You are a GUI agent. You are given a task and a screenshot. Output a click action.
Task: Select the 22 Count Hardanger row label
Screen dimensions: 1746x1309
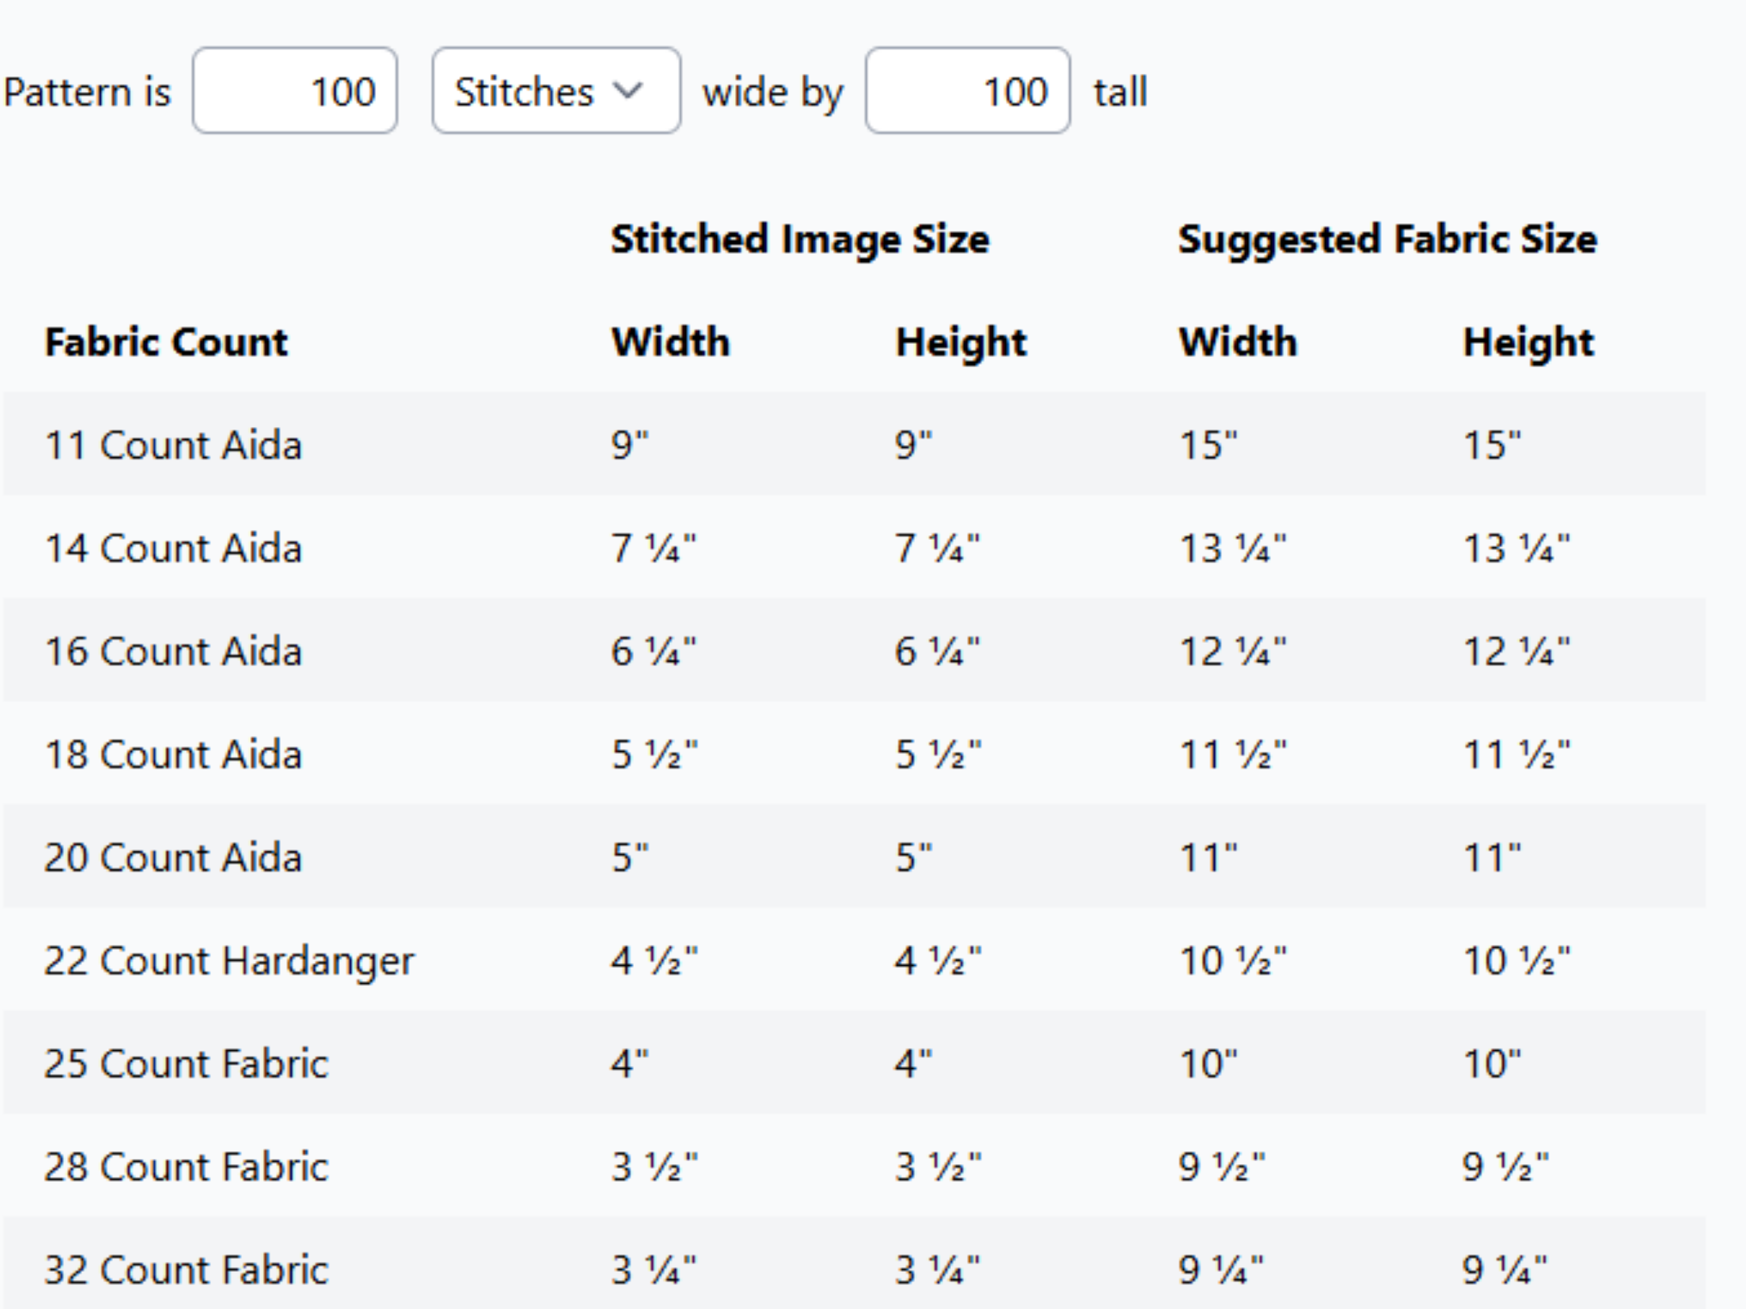coord(229,961)
